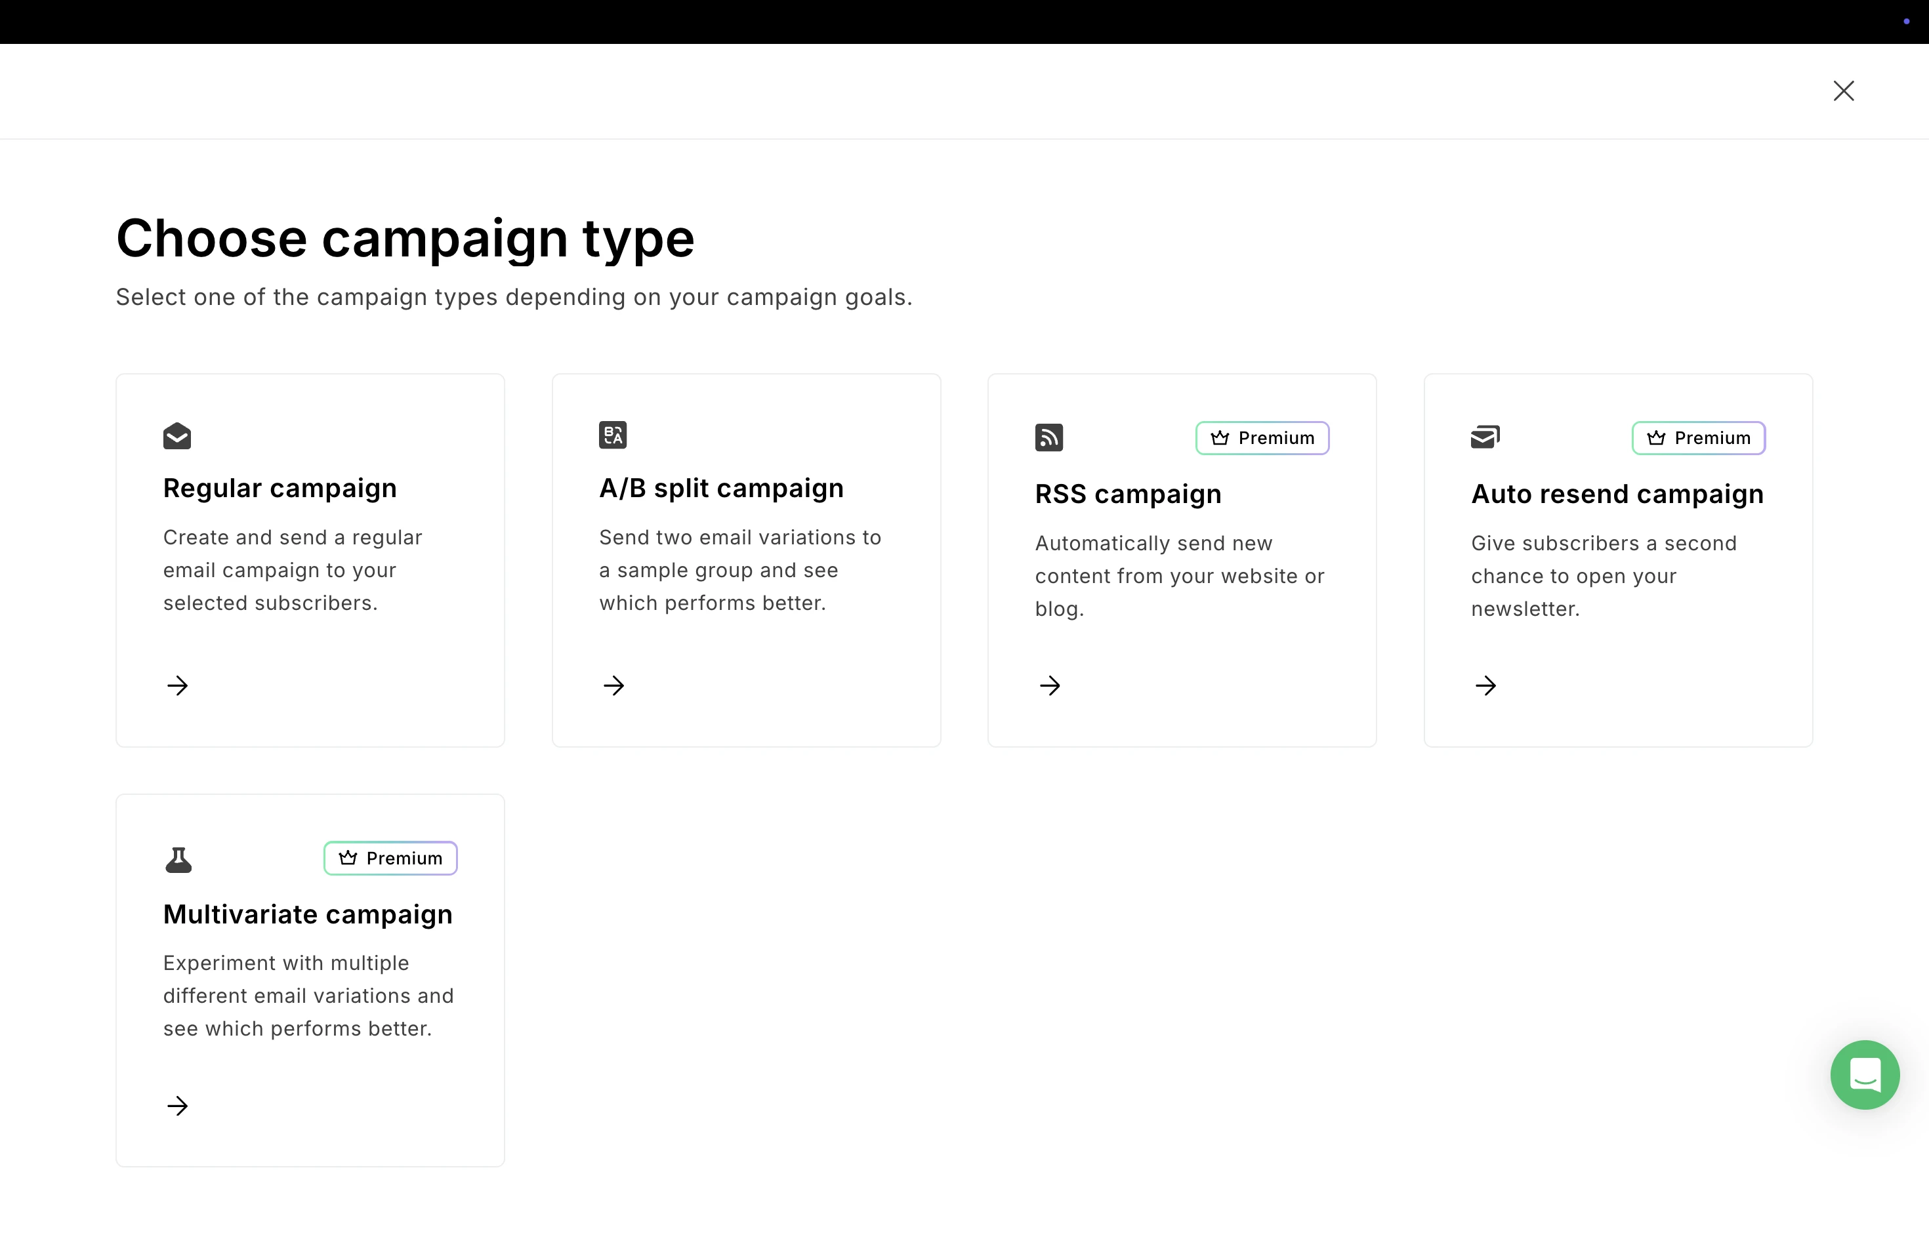Select the A/B split campaign title
This screenshot has width=1929, height=1254.
(x=720, y=489)
